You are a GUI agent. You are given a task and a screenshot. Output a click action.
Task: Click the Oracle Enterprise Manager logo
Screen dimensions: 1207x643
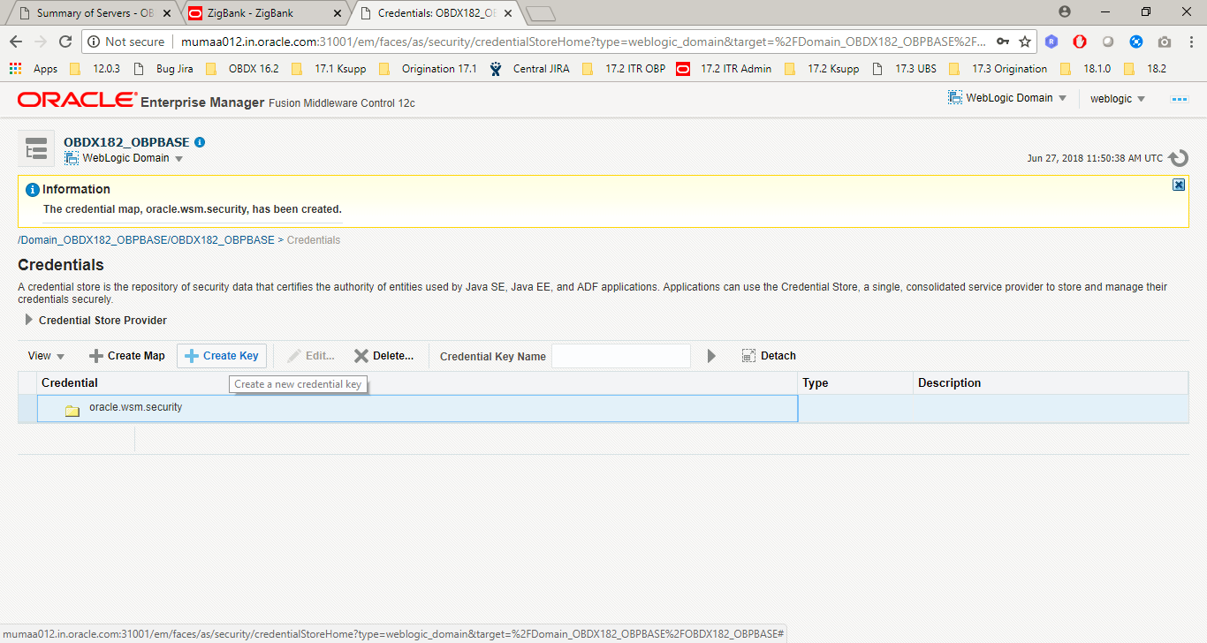[77, 101]
